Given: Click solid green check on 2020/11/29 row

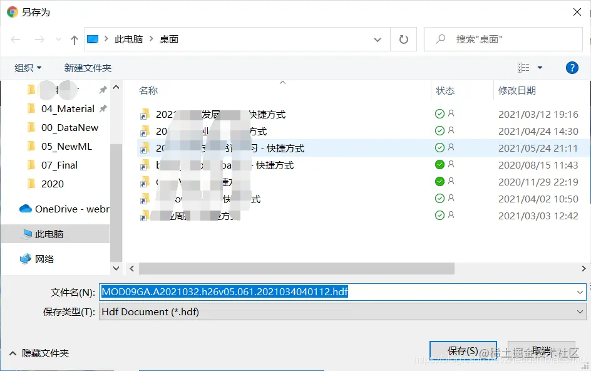Looking at the screenshot, I should [439, 182].
